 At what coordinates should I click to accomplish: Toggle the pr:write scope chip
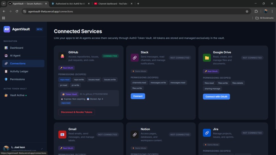[75, 85]
